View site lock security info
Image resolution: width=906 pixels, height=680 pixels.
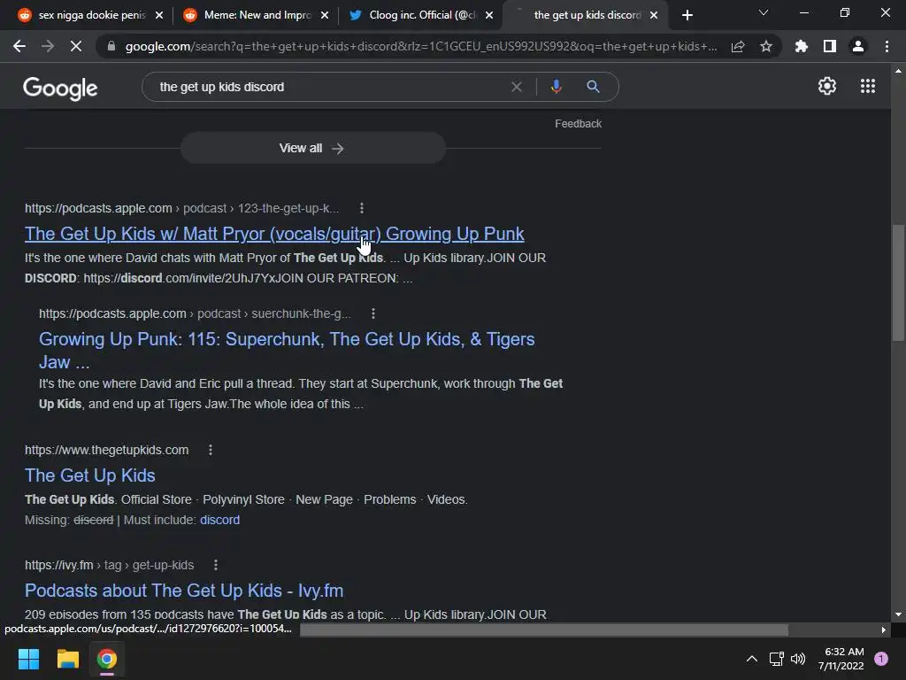pyautogui.click(x=111, y=46)
